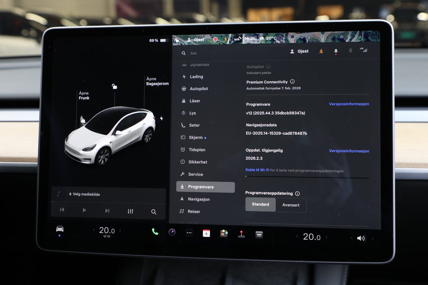Screen dimensions: 428x285
Task: Increase volume with the chevron right of speaker
Action: tap(372, 239)
